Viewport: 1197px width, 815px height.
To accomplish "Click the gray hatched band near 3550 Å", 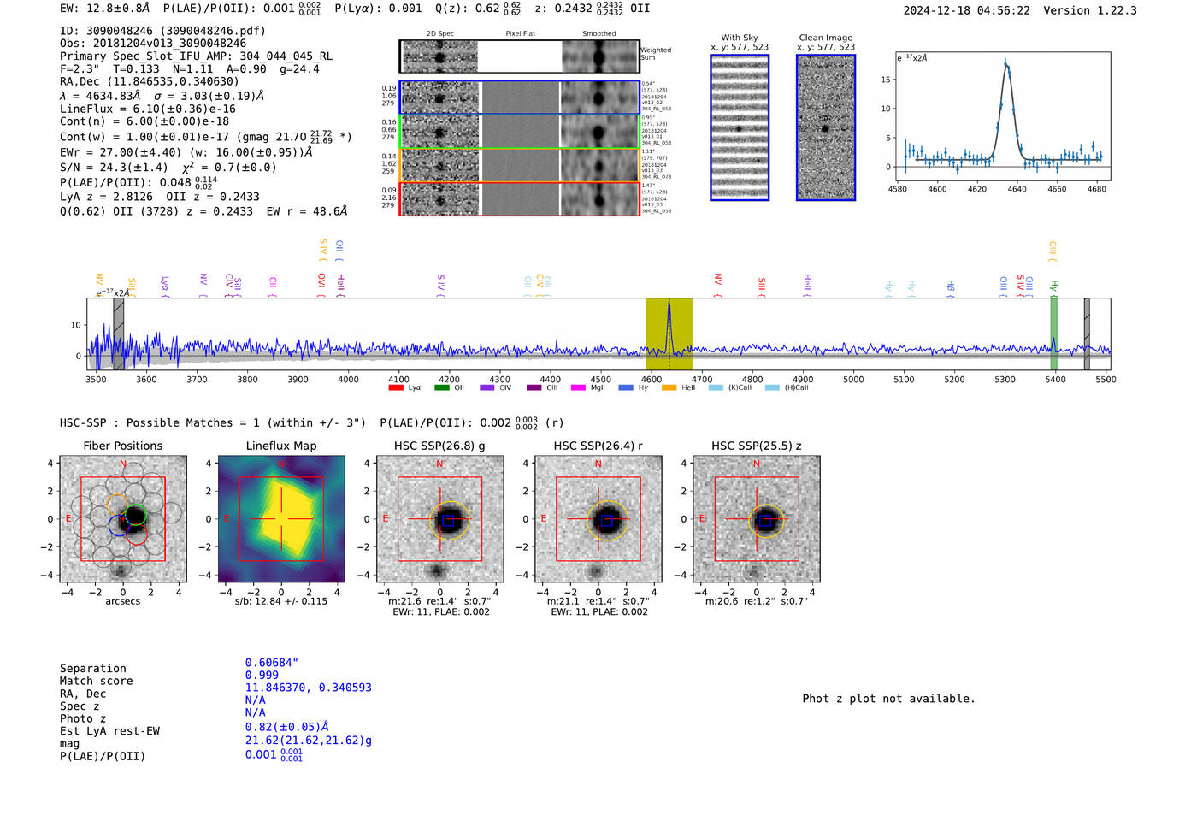I will (119, 334).
